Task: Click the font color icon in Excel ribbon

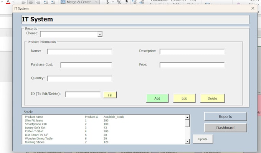Action: (x=8, y=2)
